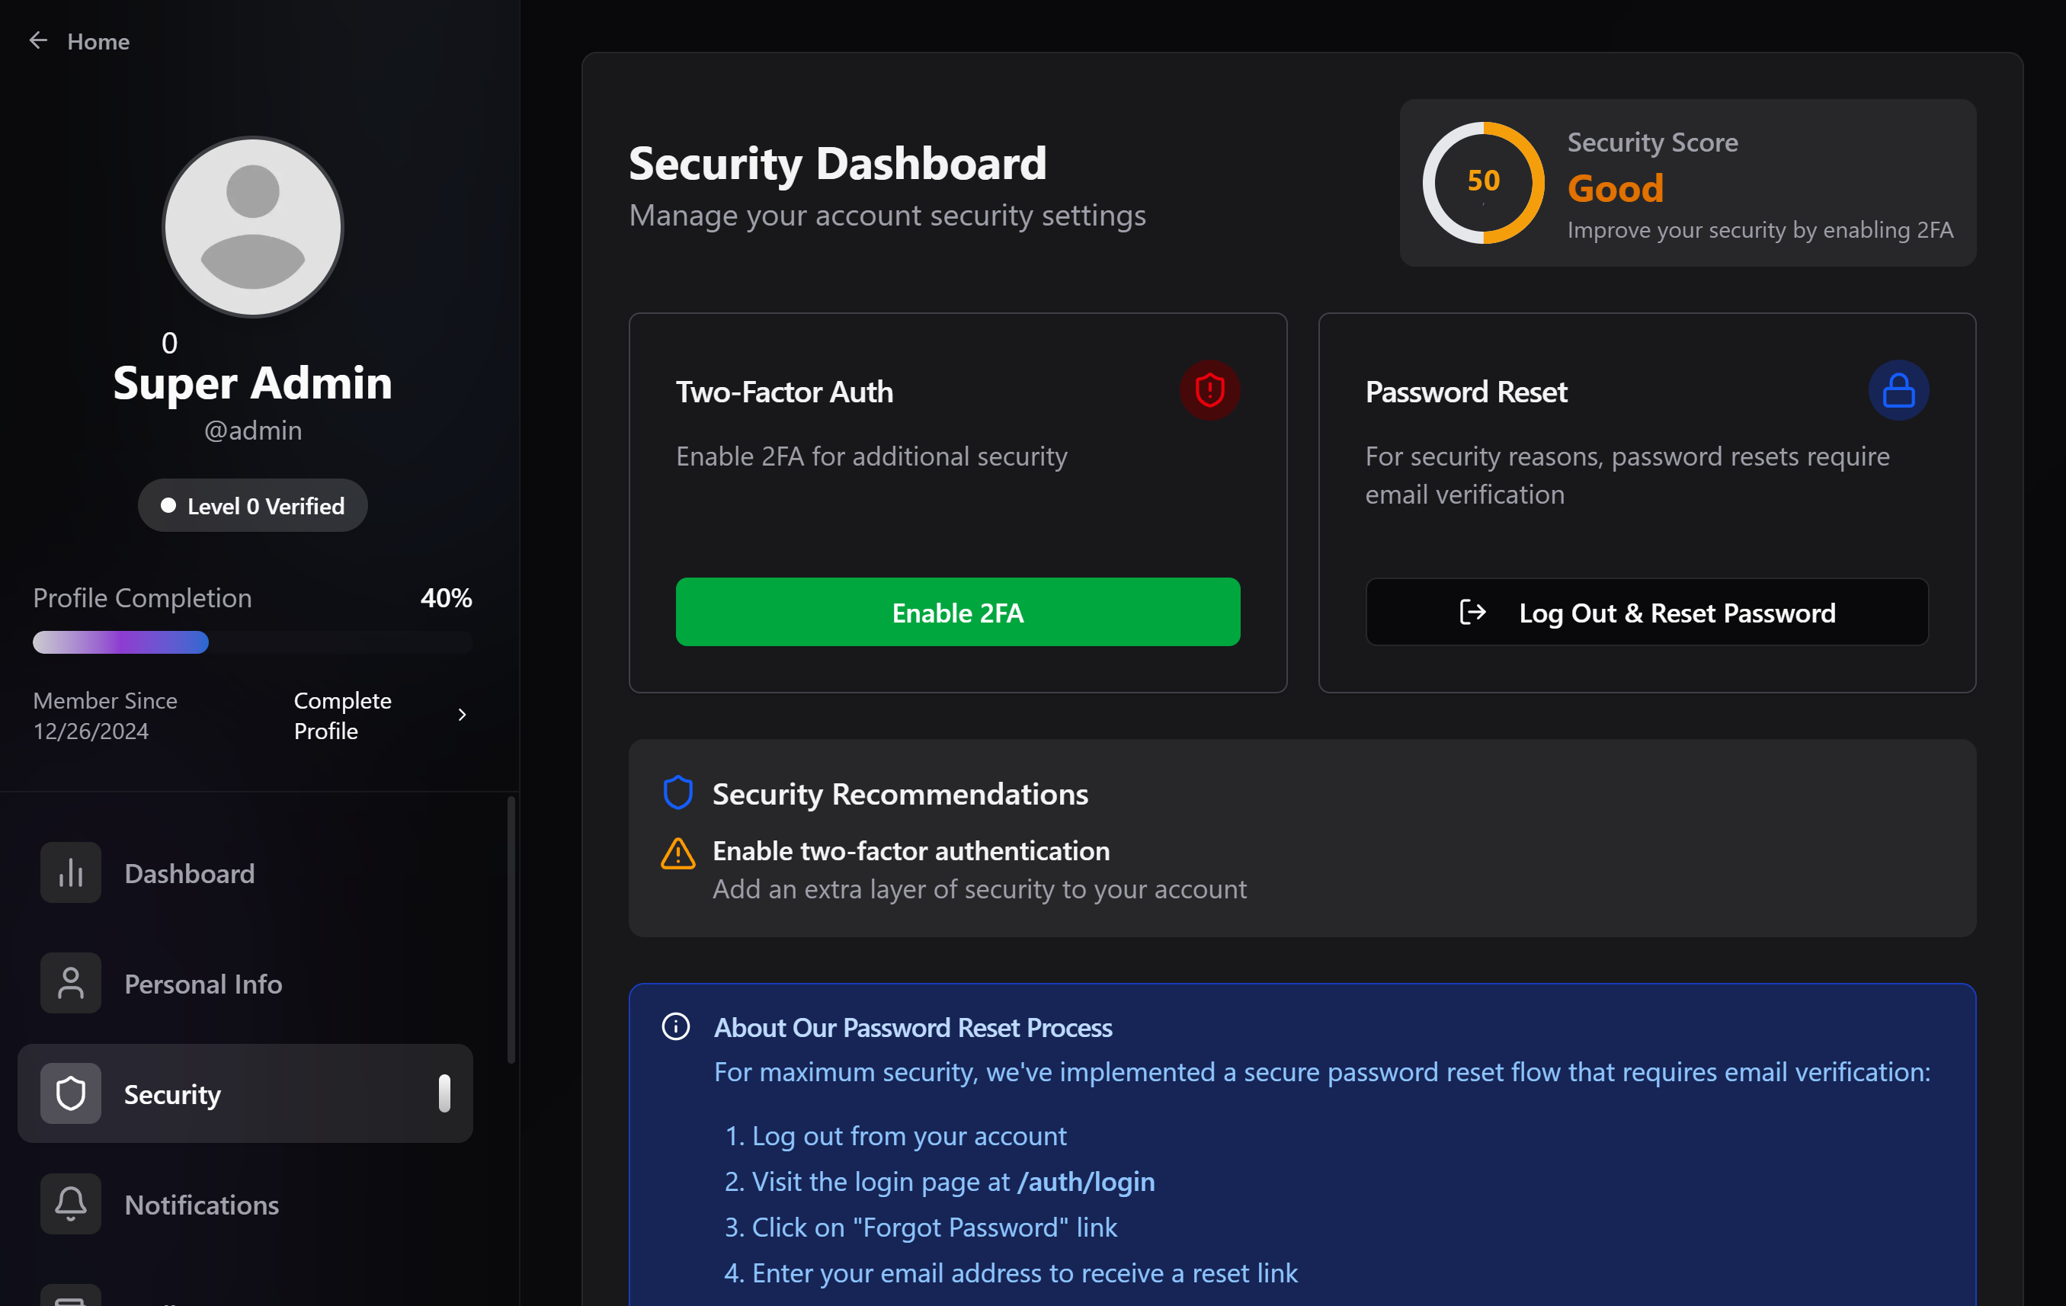Viewport: 2066px width, 1306px height.
Task: Click the warning triangle next to 2FA recommendation
Action: 677,853
